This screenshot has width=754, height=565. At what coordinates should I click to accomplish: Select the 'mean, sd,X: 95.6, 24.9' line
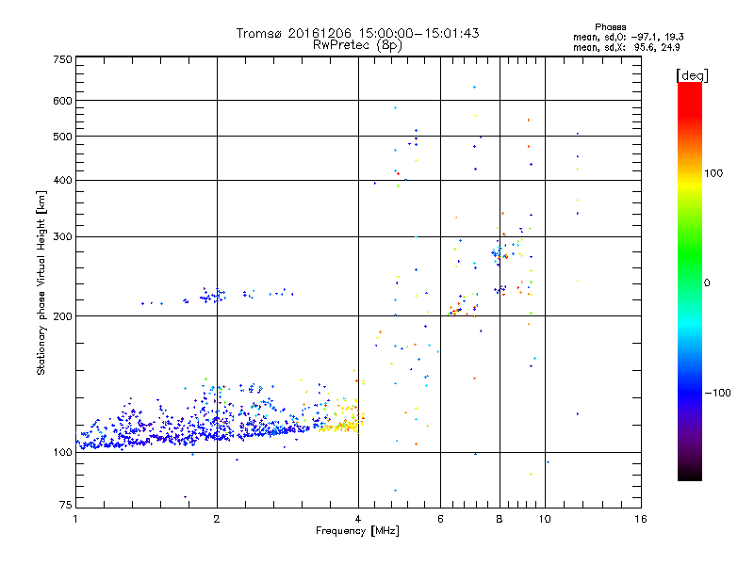click(x=626, y=47)
